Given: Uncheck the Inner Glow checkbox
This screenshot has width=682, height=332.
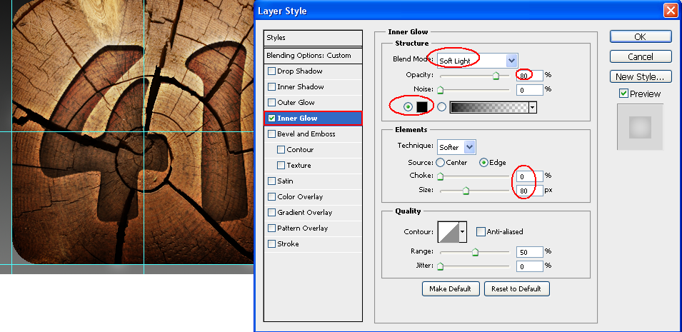Looking at the screenshot, I should (271, 118).
